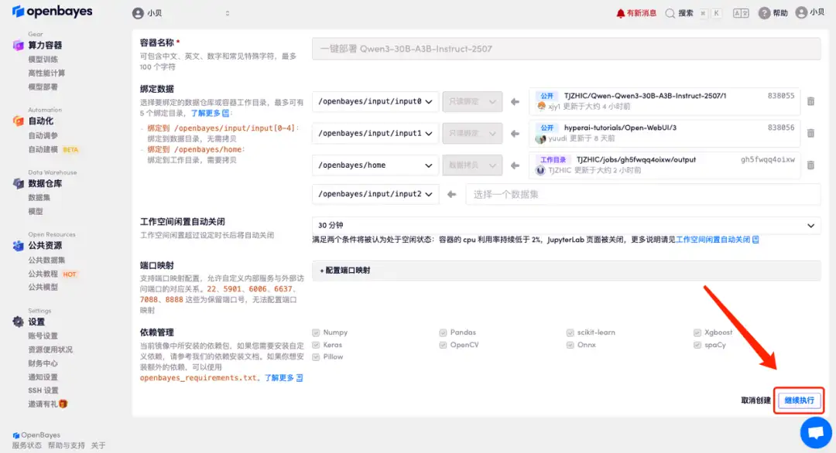
Task: Open the 自动化 section icon
Action: pyautogui.click(x=18, y=121)
